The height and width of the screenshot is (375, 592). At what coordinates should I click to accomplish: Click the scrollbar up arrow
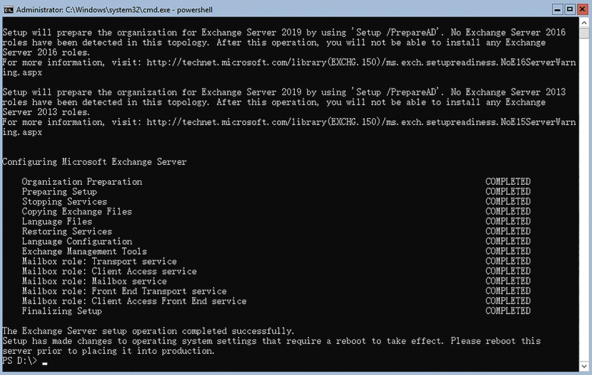(584, 22)
